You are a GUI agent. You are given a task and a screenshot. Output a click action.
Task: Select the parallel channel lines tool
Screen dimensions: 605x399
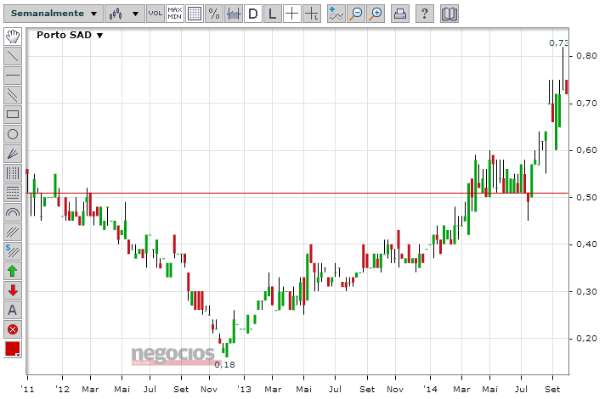(13, 95)
